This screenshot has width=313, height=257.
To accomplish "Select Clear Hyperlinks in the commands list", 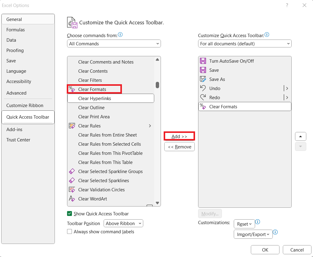I will 111,98.
